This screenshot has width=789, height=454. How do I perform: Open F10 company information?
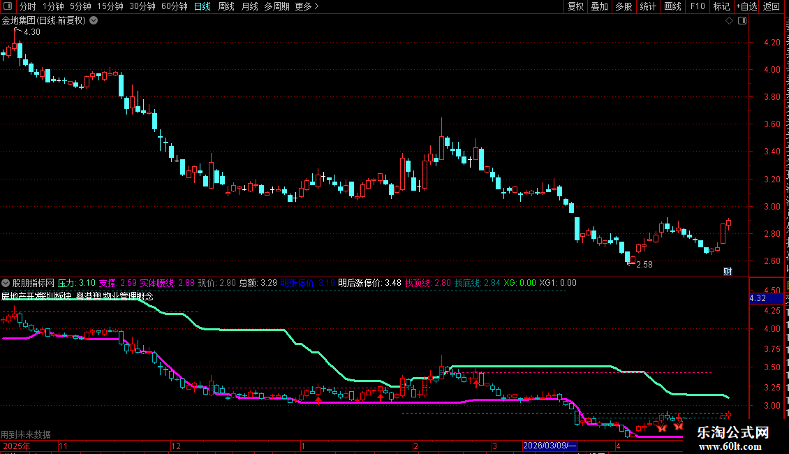pos(698,6)
